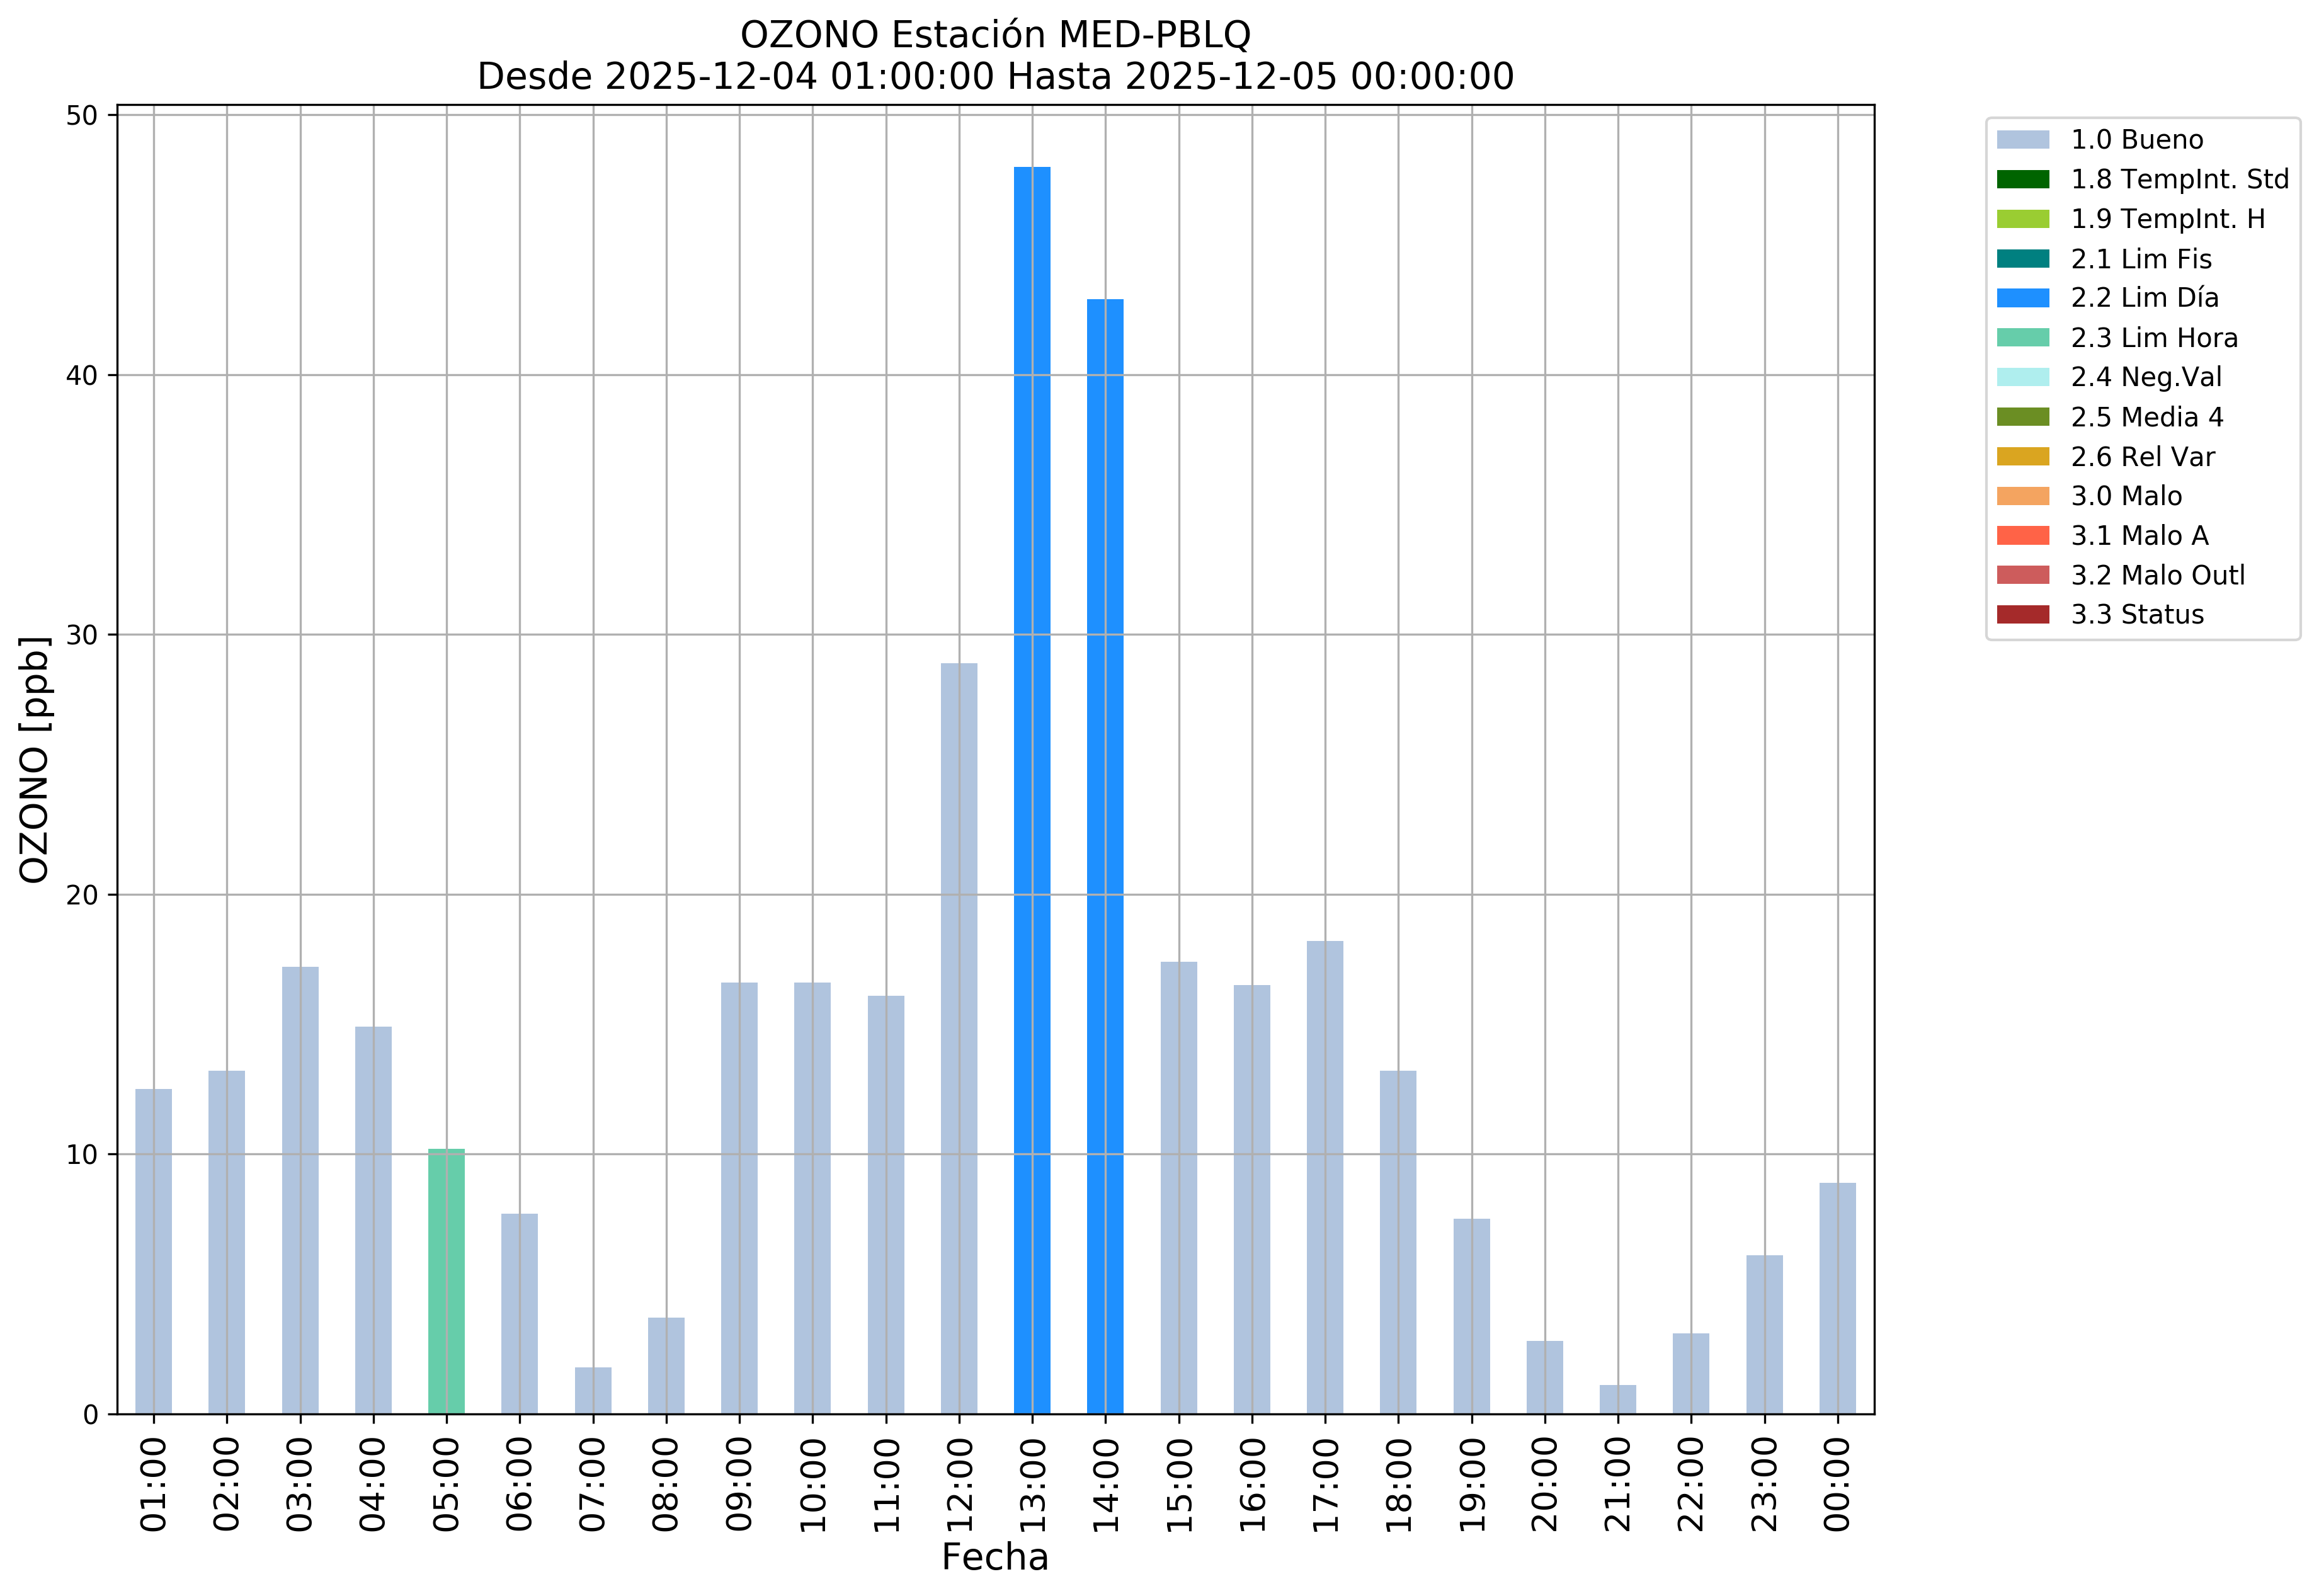Click the bar at 17:00
The height and width of the screenshot is (1596, 2319).
(x=1325, y=1177)
